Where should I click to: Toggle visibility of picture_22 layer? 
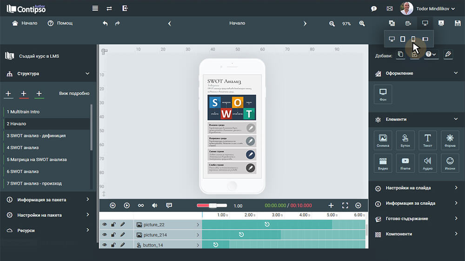click(104, 224)
